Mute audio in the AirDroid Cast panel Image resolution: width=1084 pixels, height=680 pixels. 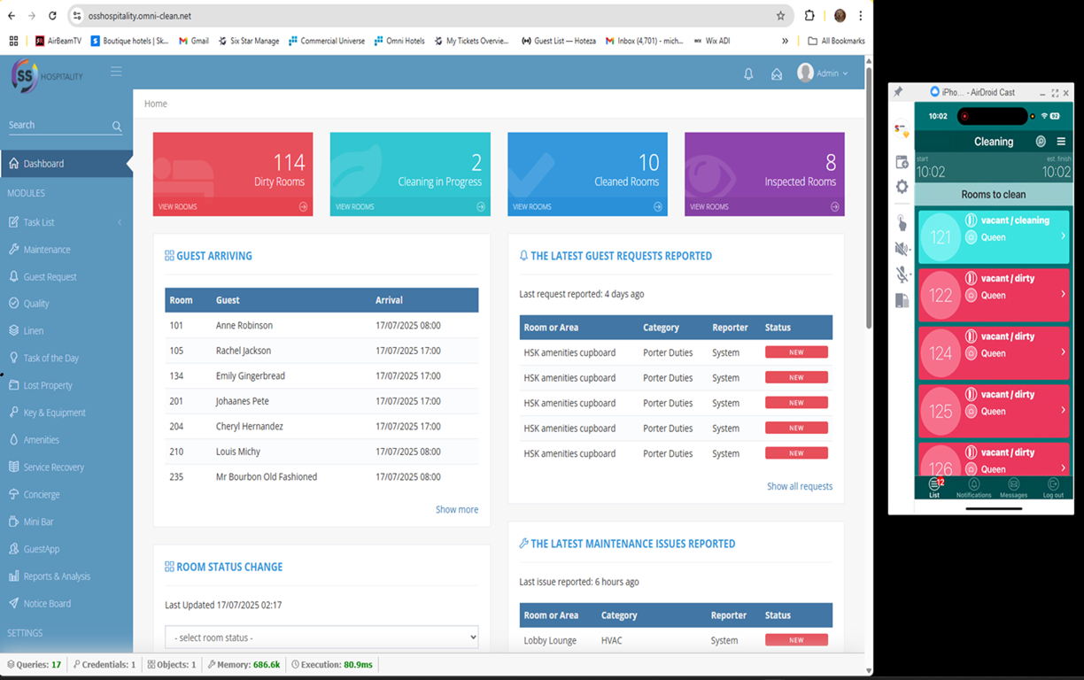click(902, 249)
